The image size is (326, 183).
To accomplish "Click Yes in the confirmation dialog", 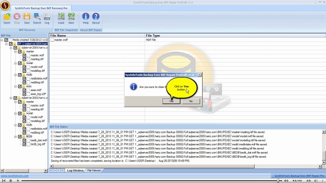I will 171,101.
